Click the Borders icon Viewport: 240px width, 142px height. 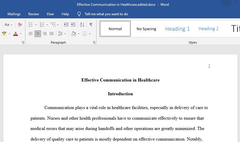(x=85, y=34)
